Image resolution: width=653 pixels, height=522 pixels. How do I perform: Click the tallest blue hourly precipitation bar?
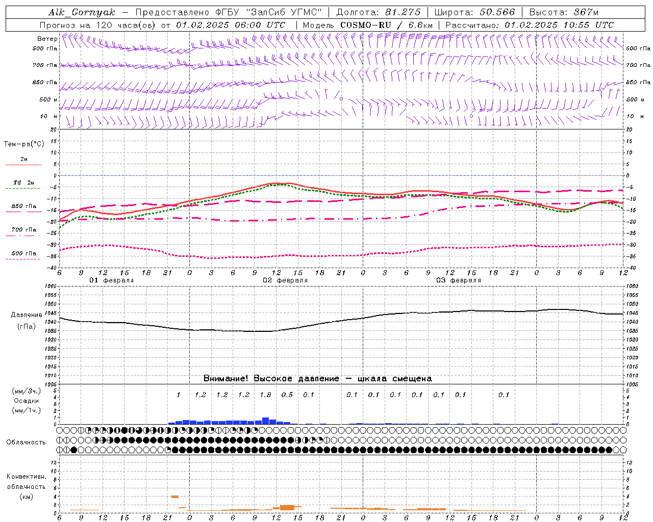coord(265,421)
